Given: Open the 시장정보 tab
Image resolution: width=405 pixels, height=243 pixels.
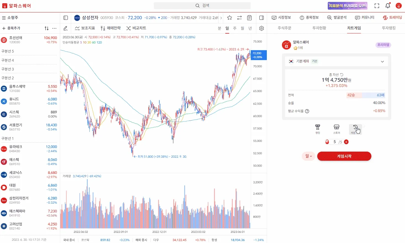Looking at the screenshot, I should coord(281,18).
